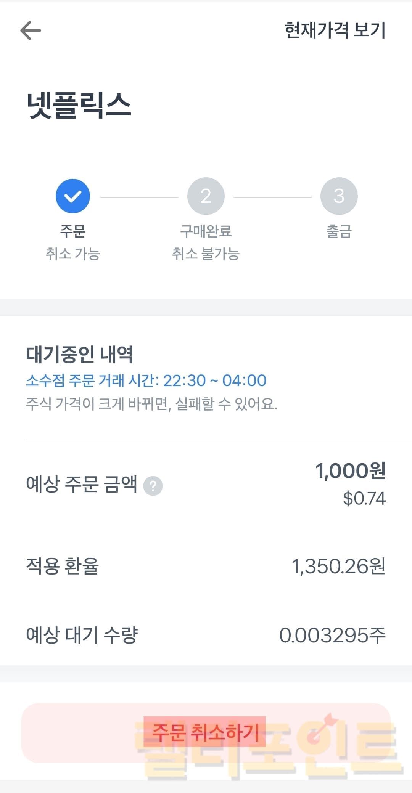Tap the 적용 환율 label
Image resolution: width=412 pixels, height=793 pixels.
click(62, 566)
